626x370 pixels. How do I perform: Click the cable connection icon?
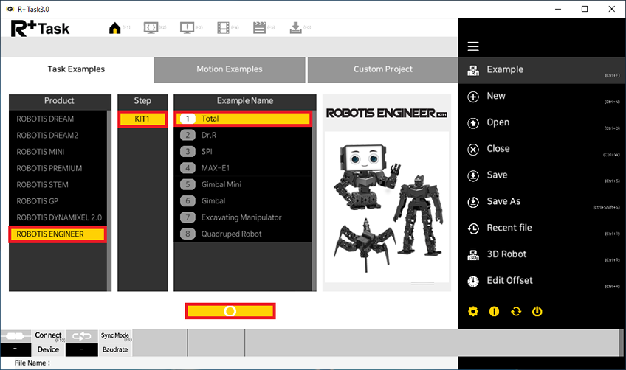[16, 336]
